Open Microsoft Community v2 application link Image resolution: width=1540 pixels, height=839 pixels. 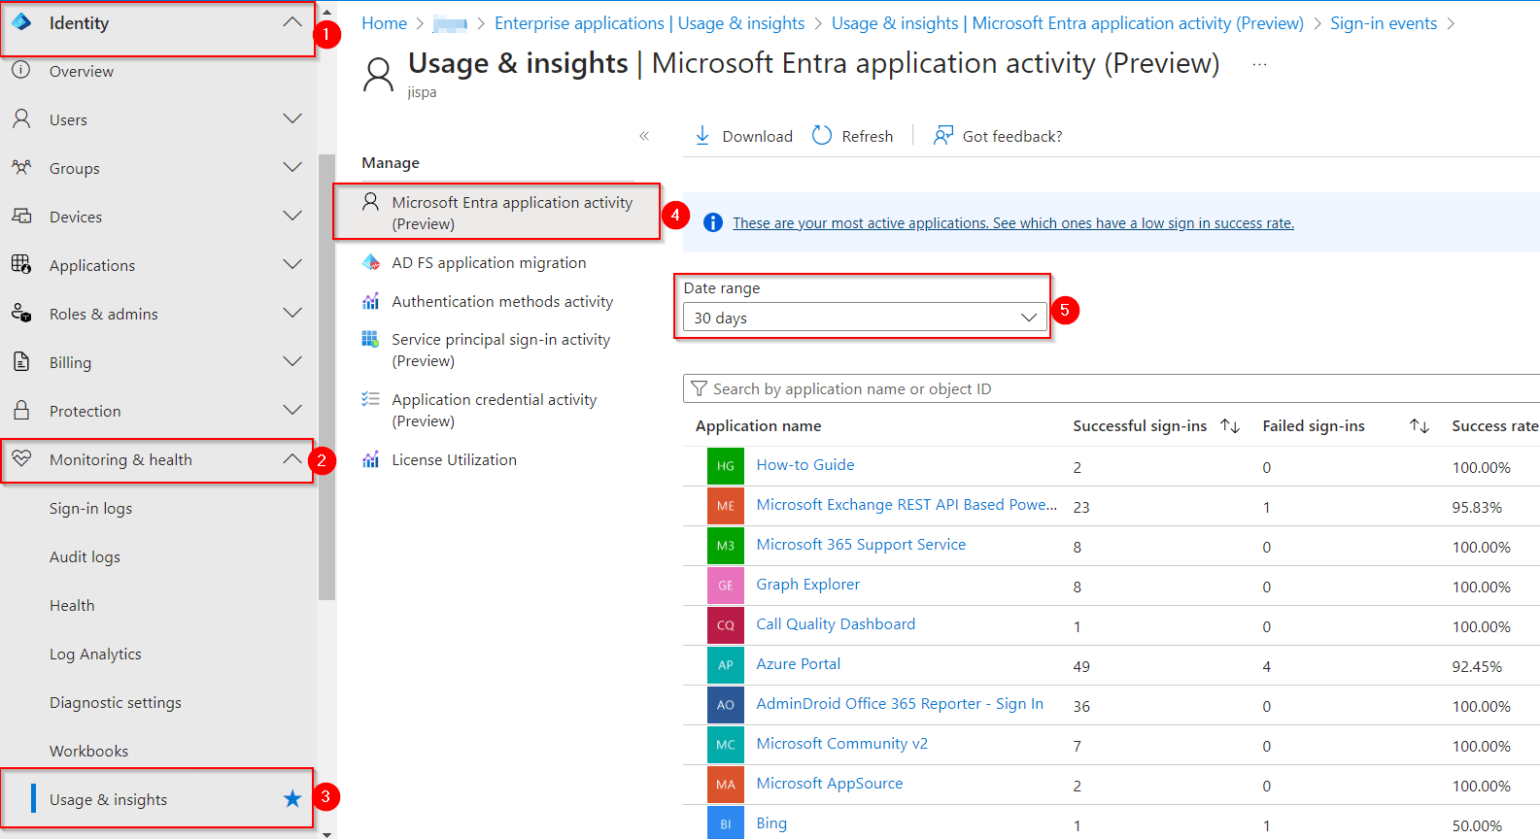click(x=841, y=743)
